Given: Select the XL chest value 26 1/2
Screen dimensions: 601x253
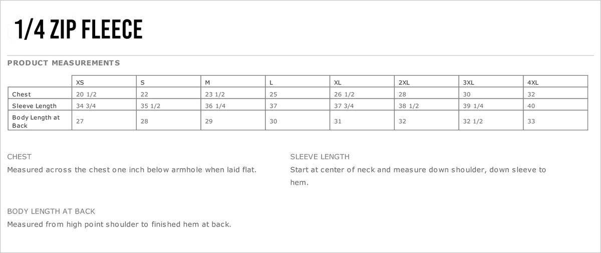Looking at the screenshot, I should click(344, 94).
